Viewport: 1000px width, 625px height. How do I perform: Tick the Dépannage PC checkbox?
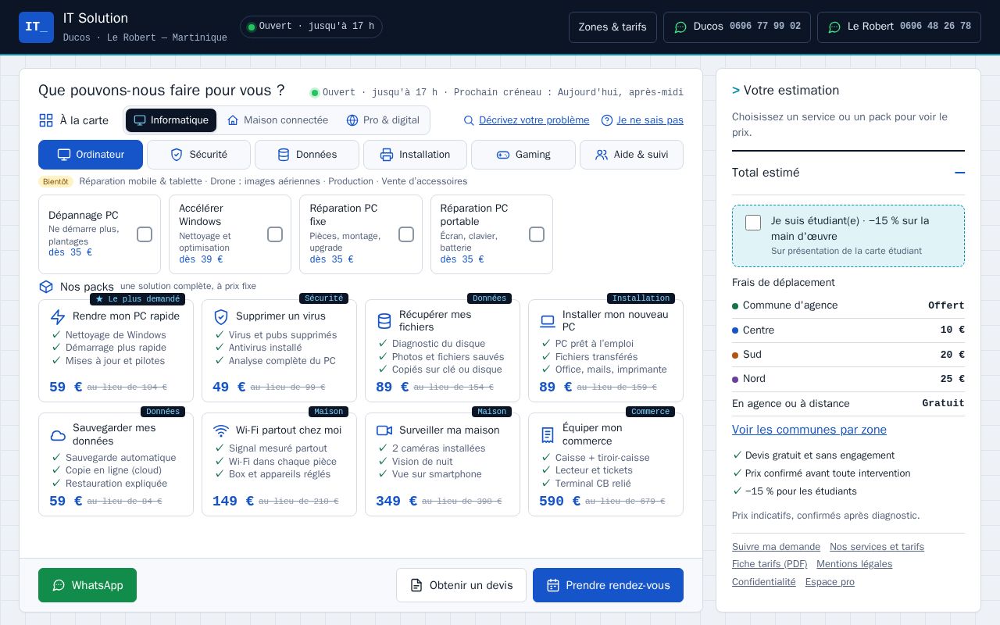(x=145, y=234)
